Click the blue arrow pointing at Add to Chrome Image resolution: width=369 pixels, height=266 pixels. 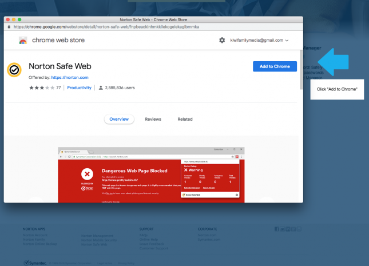point(333,60)
